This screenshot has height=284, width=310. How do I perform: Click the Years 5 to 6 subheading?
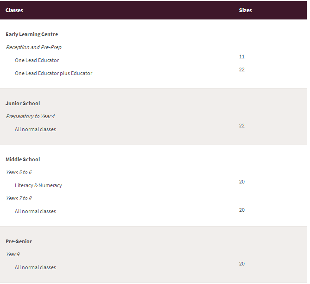(19, 172)
